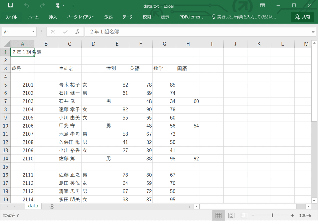Click cell with name 佐藤 篤
The height and width of the screenshot is (221, 318).
tap(70, 159)
